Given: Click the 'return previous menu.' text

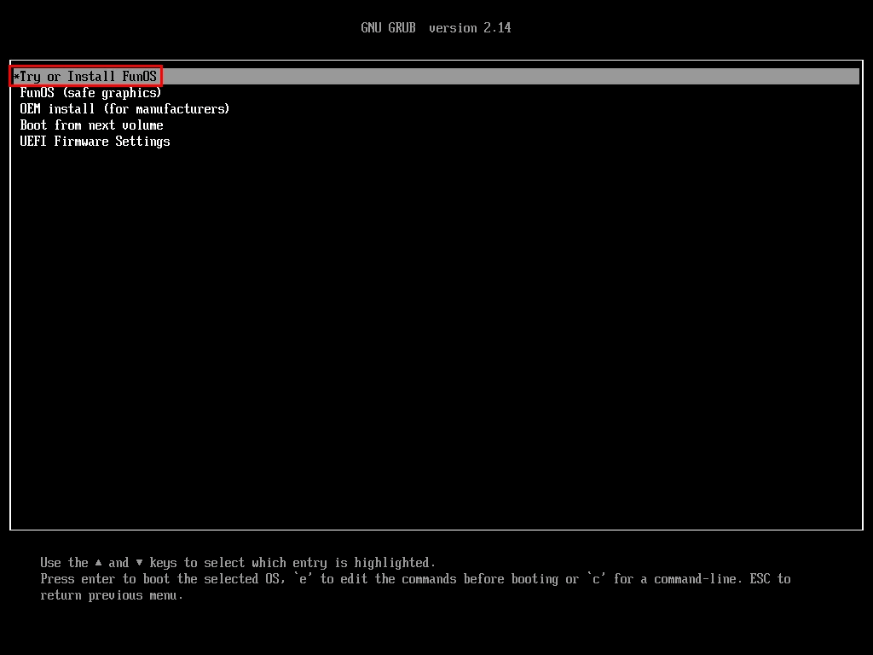Looking at the screenshot, I should [x=112, y=595].
